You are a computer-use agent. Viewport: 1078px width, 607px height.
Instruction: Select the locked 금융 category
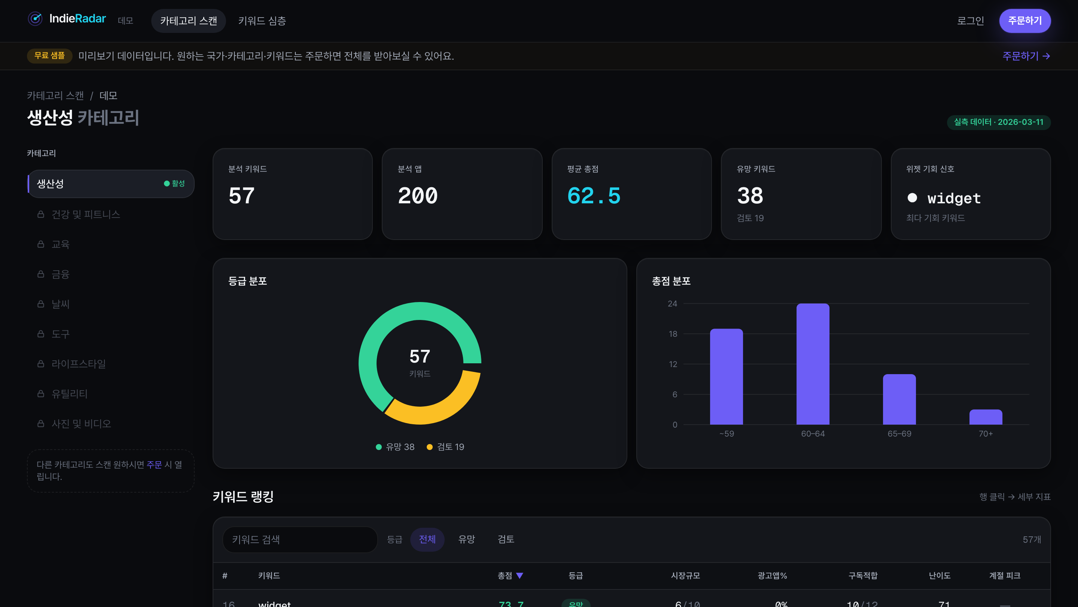pyautogui.click(x=111, y=274)
